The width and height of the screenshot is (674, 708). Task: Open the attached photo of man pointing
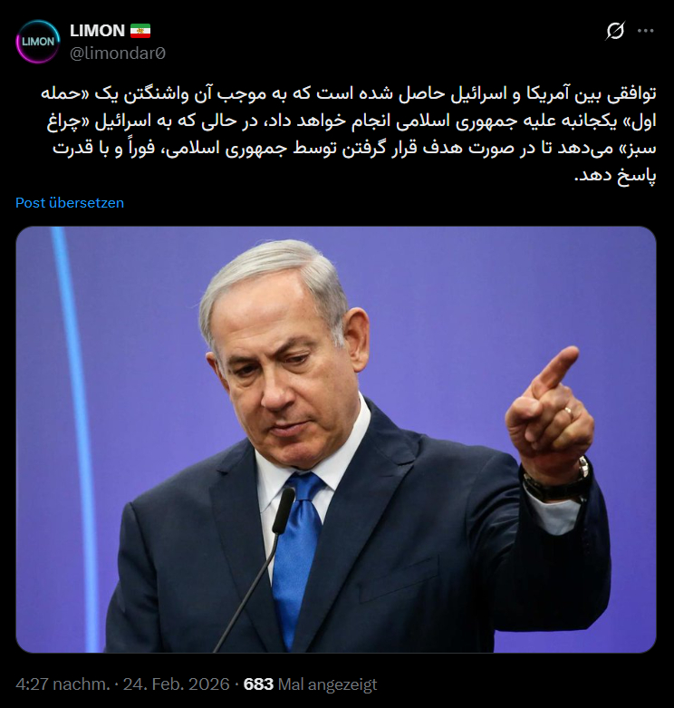coord(336,440)
